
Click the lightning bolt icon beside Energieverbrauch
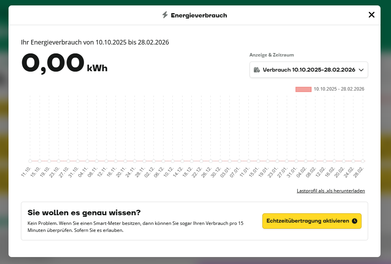165,15
